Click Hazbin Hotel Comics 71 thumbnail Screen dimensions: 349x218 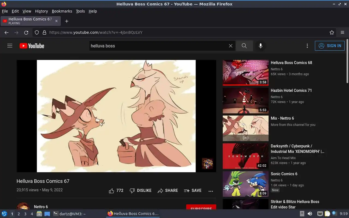coord(246,101)
